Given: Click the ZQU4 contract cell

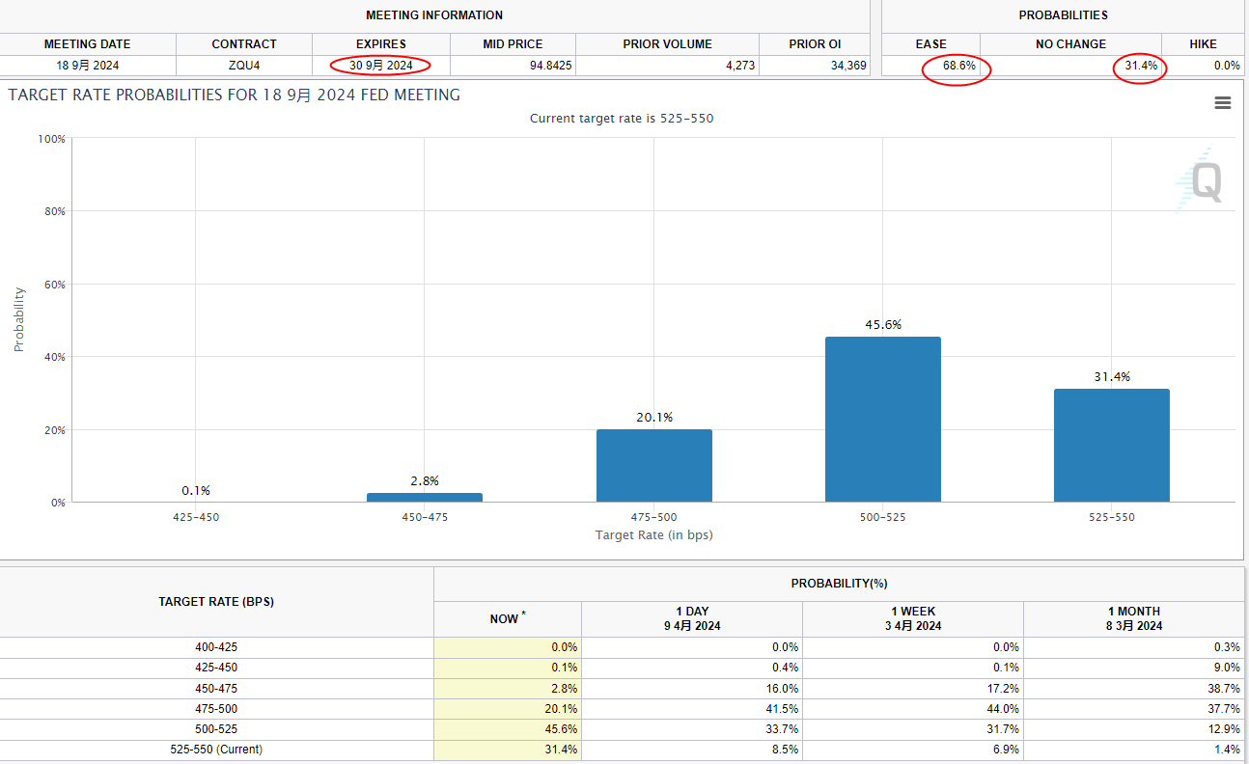Looking at the screenshot, I should point(243,66).
